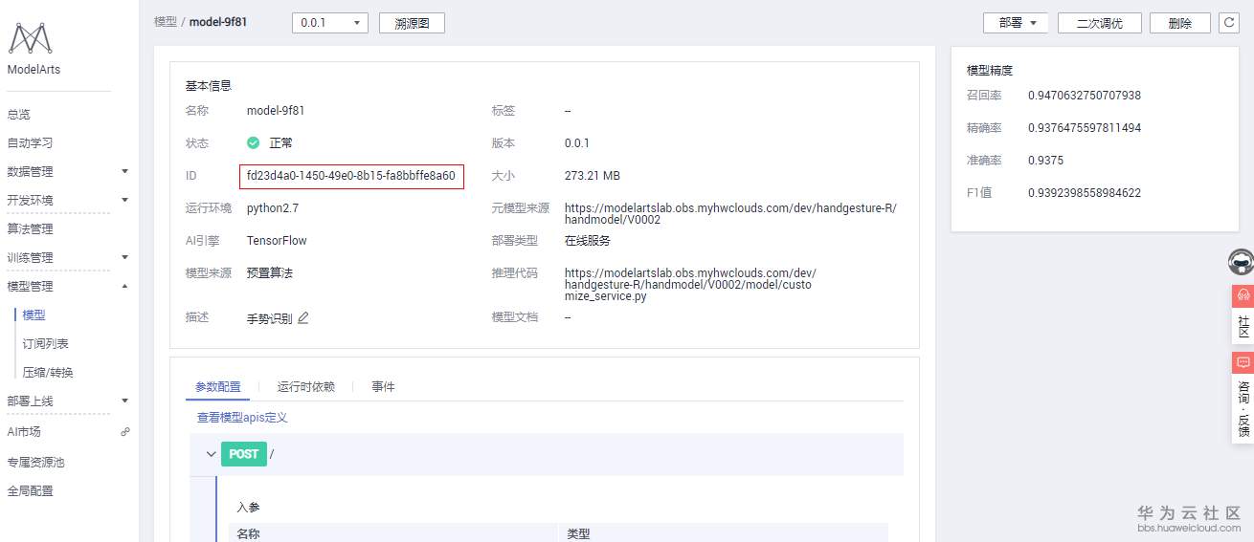
Task: Open 算法管理 in sidebar
Action: pyautogui.click(x=30, y=229)
